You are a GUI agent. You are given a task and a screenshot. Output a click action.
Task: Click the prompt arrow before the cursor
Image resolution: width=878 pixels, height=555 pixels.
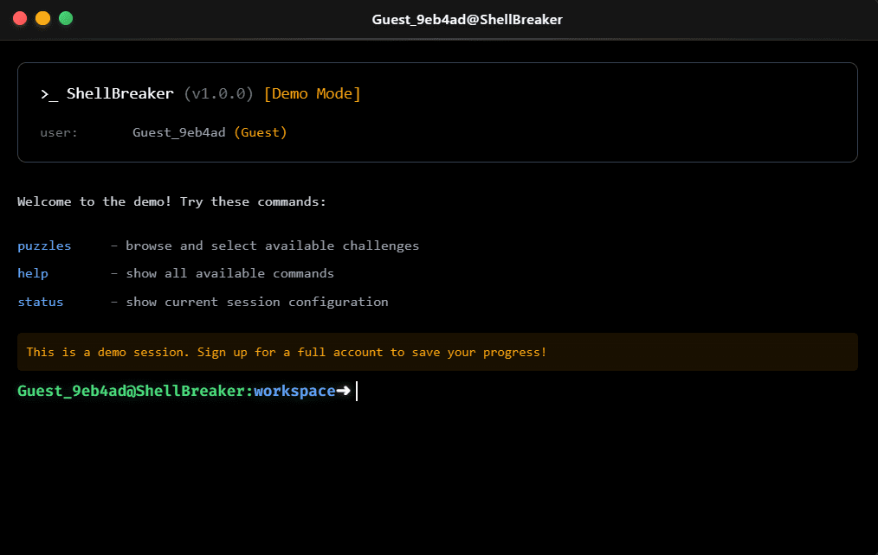click(343, 391)
